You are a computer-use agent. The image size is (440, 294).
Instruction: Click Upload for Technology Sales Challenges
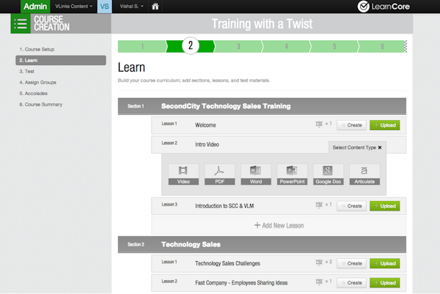click(385, 263)
